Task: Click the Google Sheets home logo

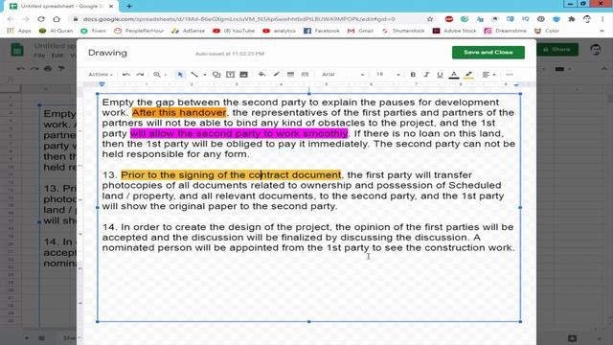Action: tap(17, 50)
